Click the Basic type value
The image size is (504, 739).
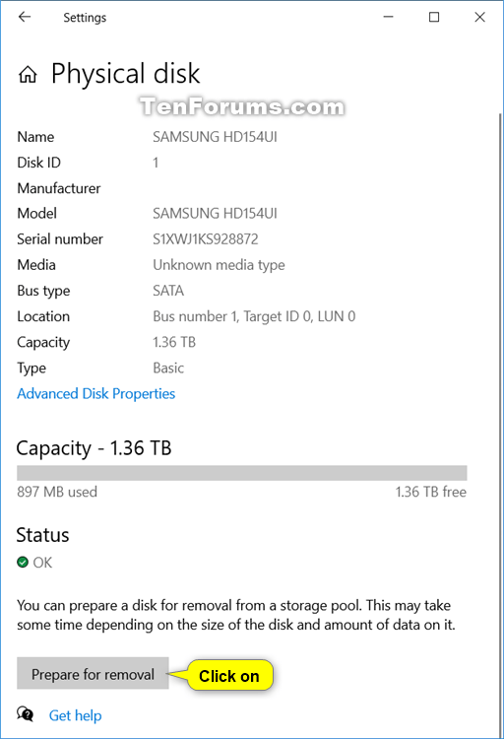[168, 368]
